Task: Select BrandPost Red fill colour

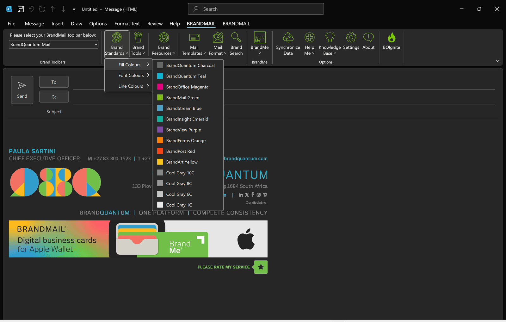Action: point(188,152)
